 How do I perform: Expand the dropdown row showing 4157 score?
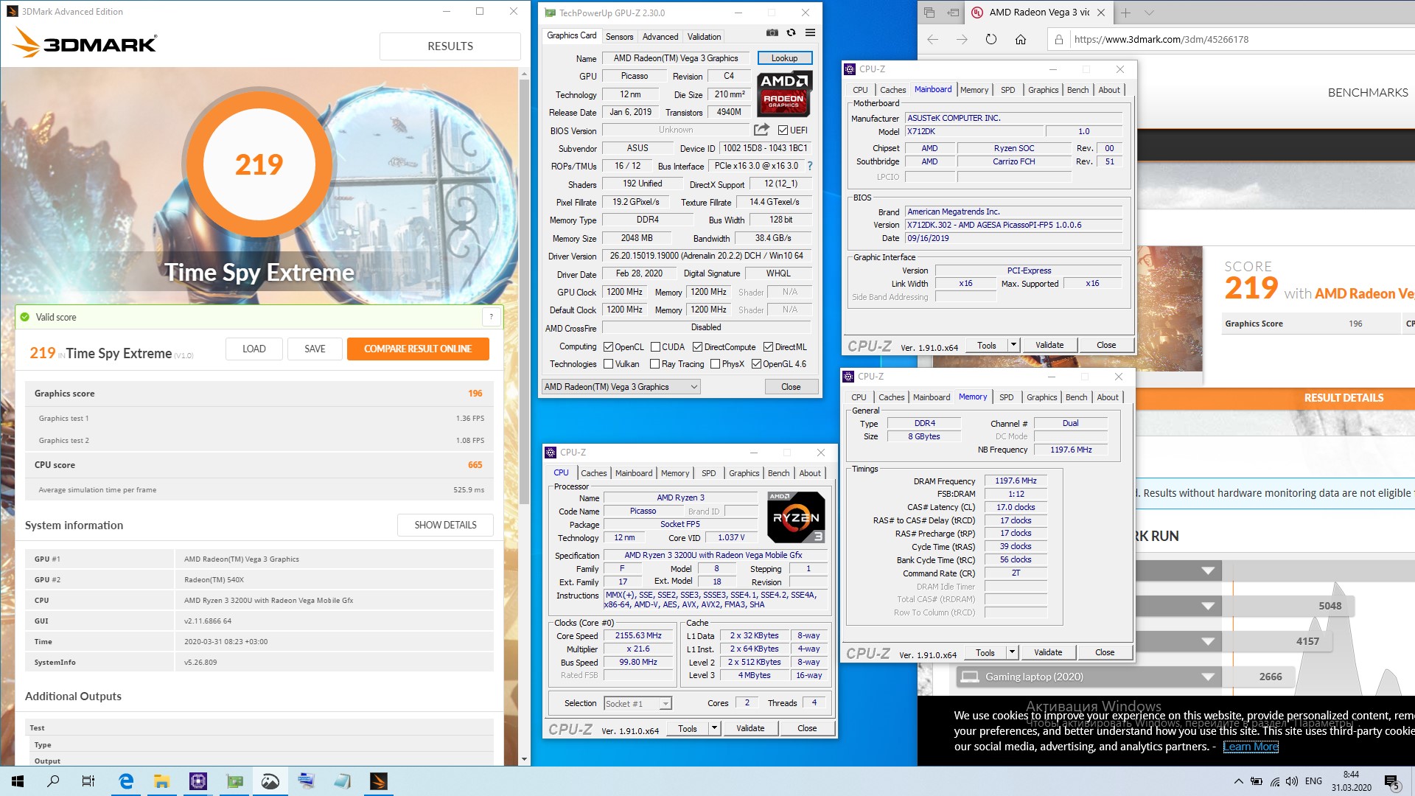tap(1208, 641)
